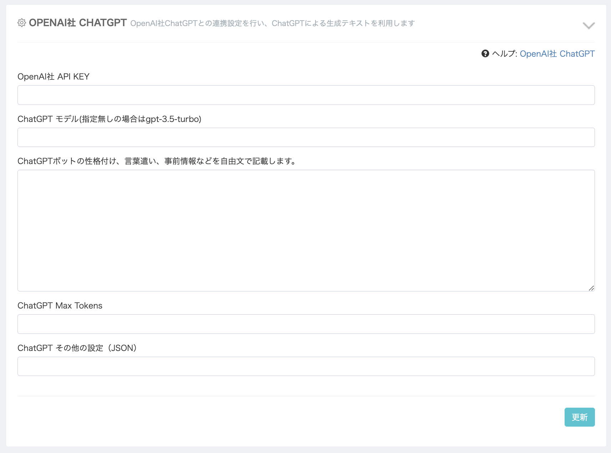
Task: Click the ChatGPTボットの性格付け label text
Action: [157, 161]
